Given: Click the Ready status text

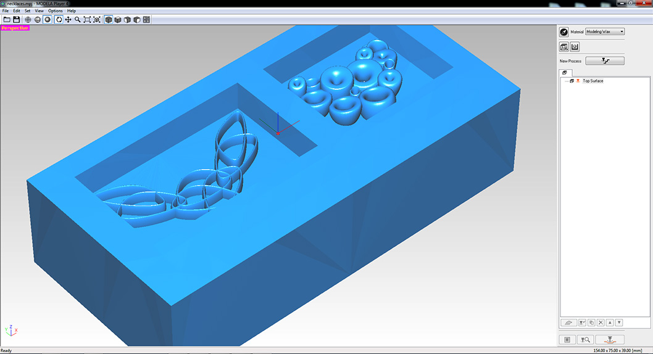Looking at the screenshot, I should [6, 351].
